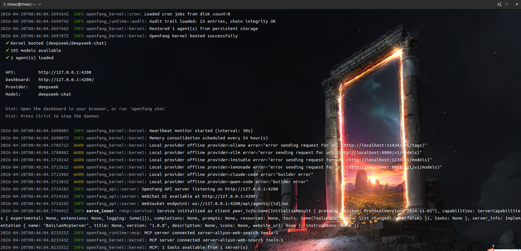Select the "1: meac@meac: ~" terminal tab
This screenshot has width=521, height=251.
click(x=19, y=4)
